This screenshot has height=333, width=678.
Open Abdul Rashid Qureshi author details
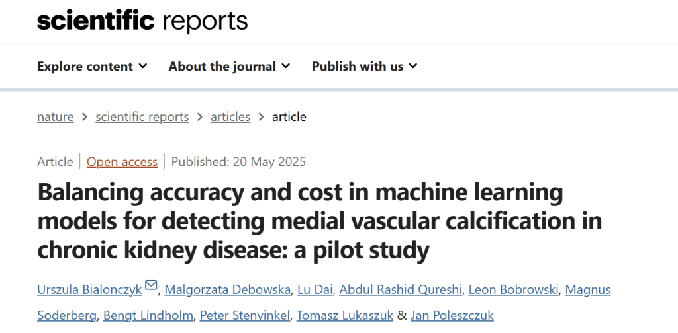(401, 290)
